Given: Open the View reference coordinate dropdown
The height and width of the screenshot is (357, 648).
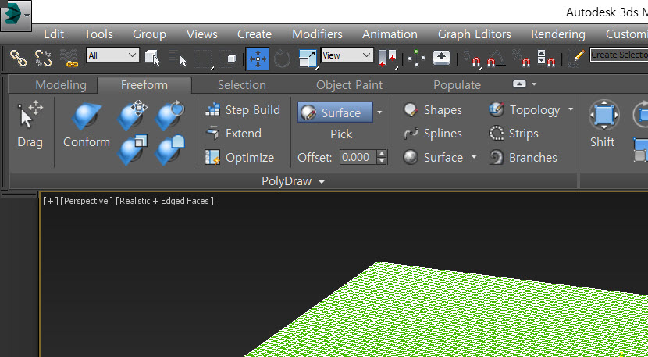Looking at the screenshot, I should point(347,55).
